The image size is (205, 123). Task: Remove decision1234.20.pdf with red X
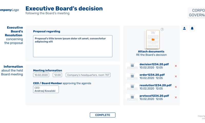[x=176, y=66]
